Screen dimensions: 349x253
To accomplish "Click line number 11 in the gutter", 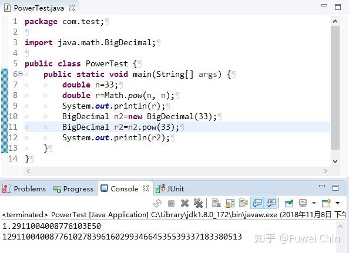I will 13,127.
